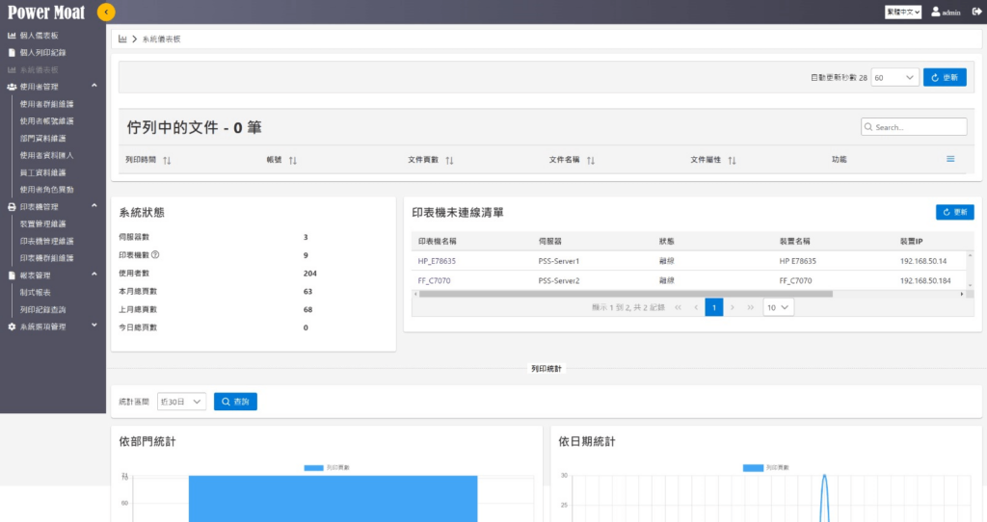The image size is (987, 522).
Task: Open the language dropdown 繁體中文
Action: click(x=902, y=12)
